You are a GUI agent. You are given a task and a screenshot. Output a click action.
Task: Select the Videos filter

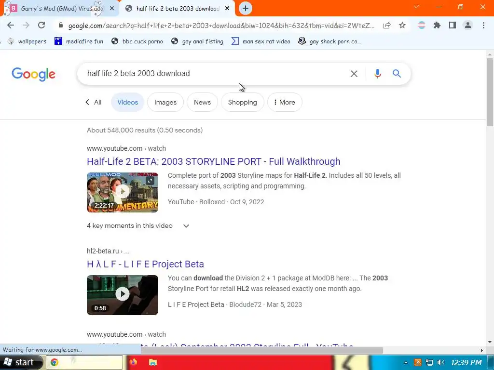[x=127, y=102]
